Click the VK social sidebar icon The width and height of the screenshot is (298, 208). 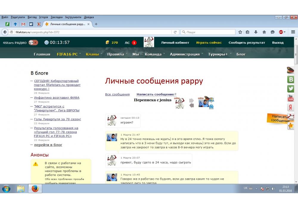(291, 79)
